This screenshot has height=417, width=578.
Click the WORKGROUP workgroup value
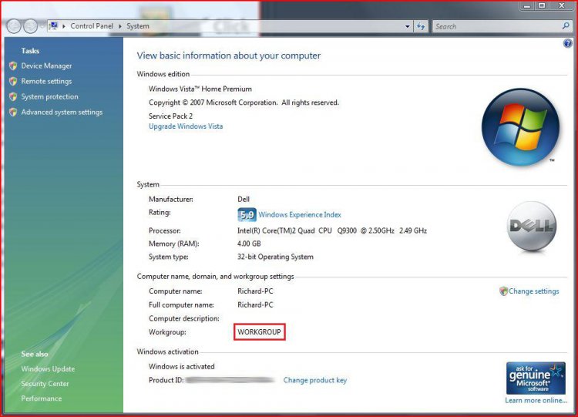pyautogui.click(x=259, y=332)
